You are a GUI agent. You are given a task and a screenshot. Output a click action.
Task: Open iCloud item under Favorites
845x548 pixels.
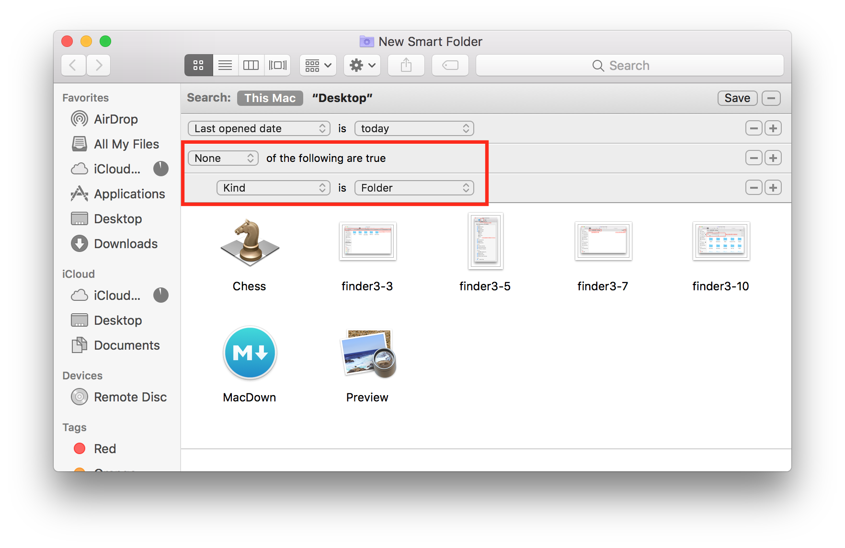click(x=117, y=169)
